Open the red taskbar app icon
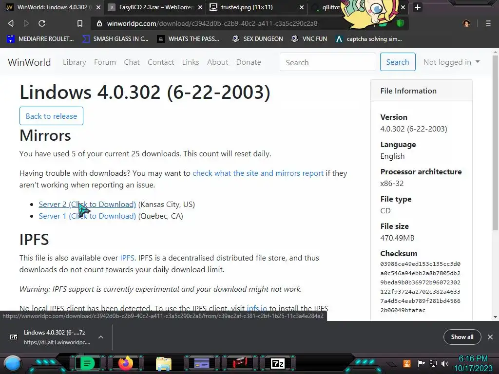 coord(240,363)
